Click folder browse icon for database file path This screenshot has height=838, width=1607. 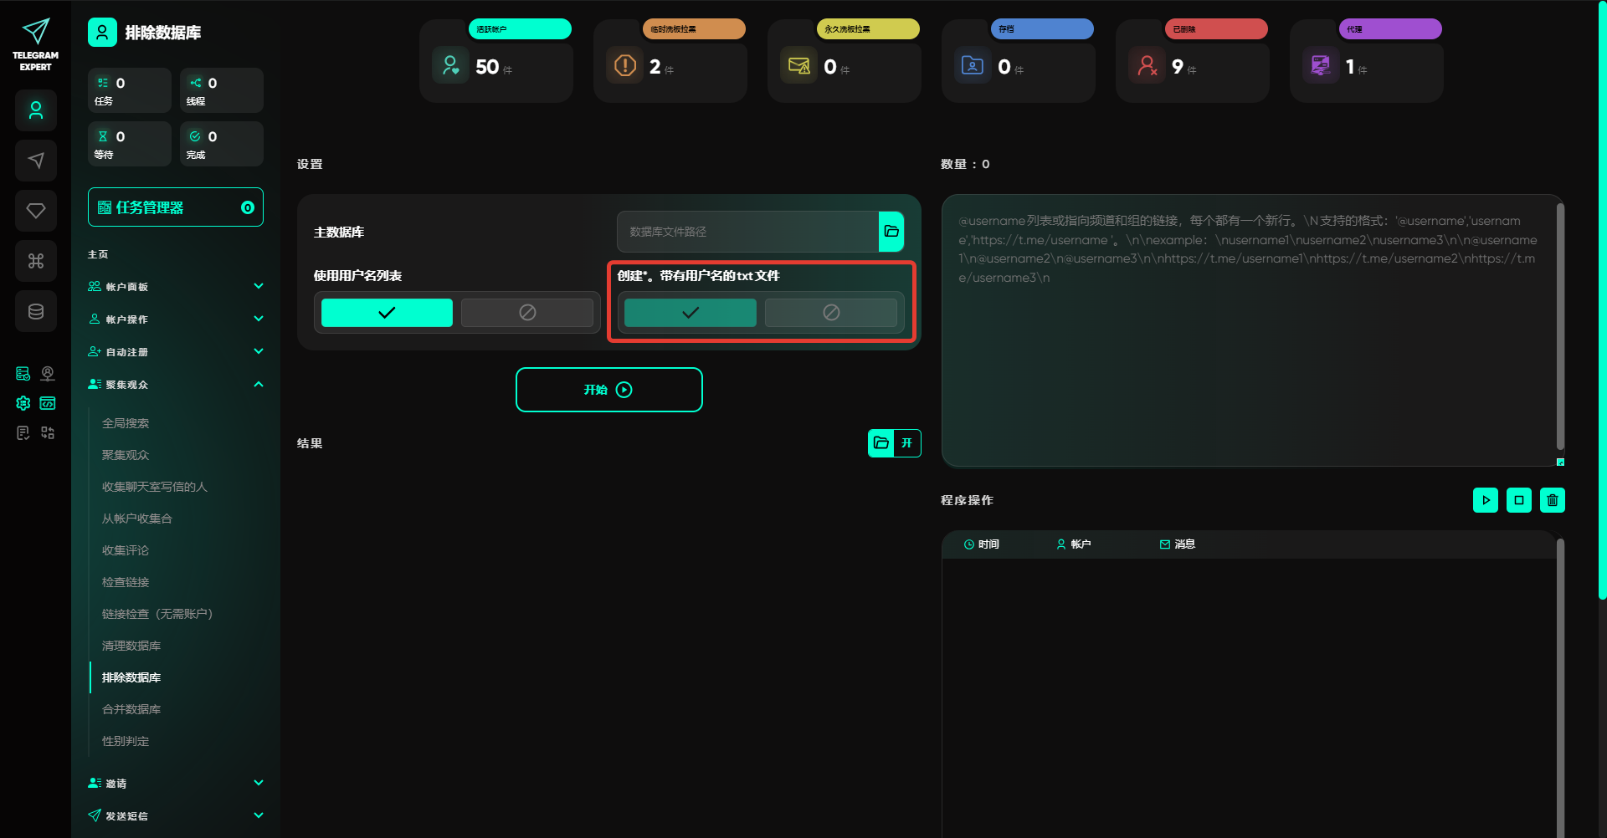(x=891, y=232)
